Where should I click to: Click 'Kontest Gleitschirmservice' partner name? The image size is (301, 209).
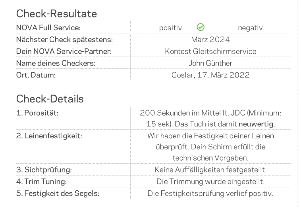coord(210,51)
